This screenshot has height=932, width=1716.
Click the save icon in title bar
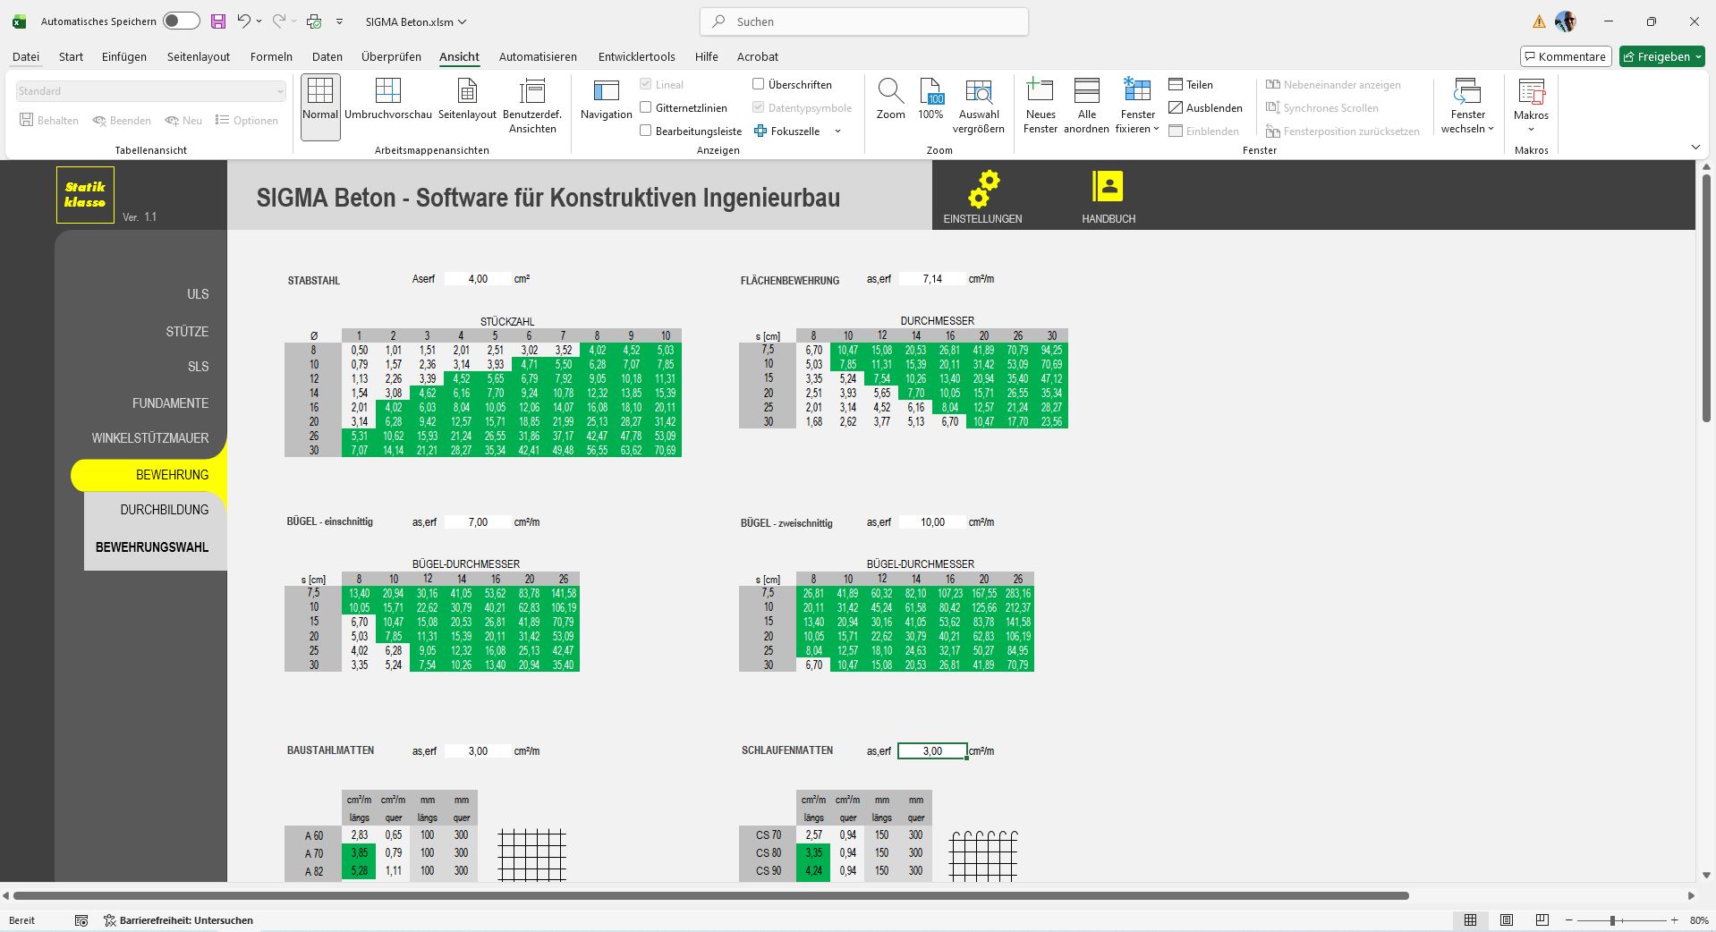coord(218,21)
